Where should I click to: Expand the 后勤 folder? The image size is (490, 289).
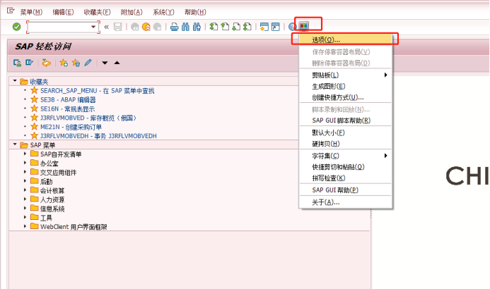25,180
